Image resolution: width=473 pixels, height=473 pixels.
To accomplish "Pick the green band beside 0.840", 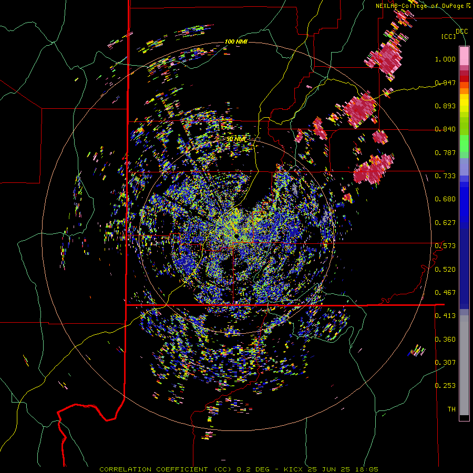I will pos(464,126).
